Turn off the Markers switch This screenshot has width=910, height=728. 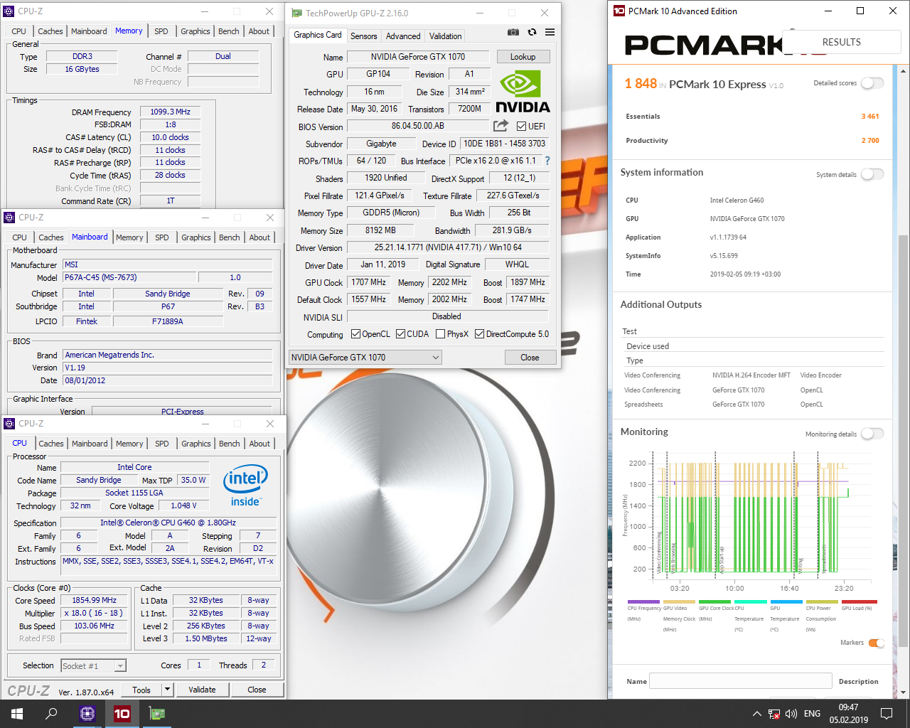coord(877,643)
